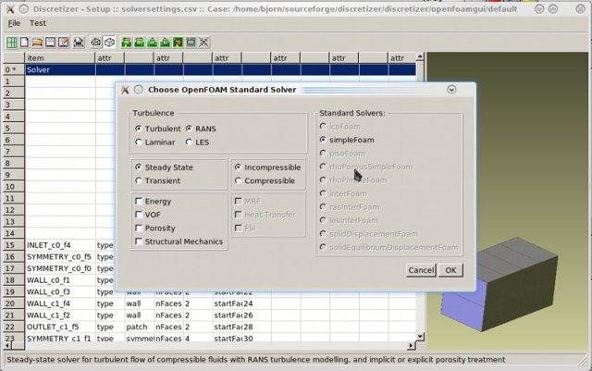592x371 pixels.
Task: Select row header 20
Action: [x=14, y=303]
